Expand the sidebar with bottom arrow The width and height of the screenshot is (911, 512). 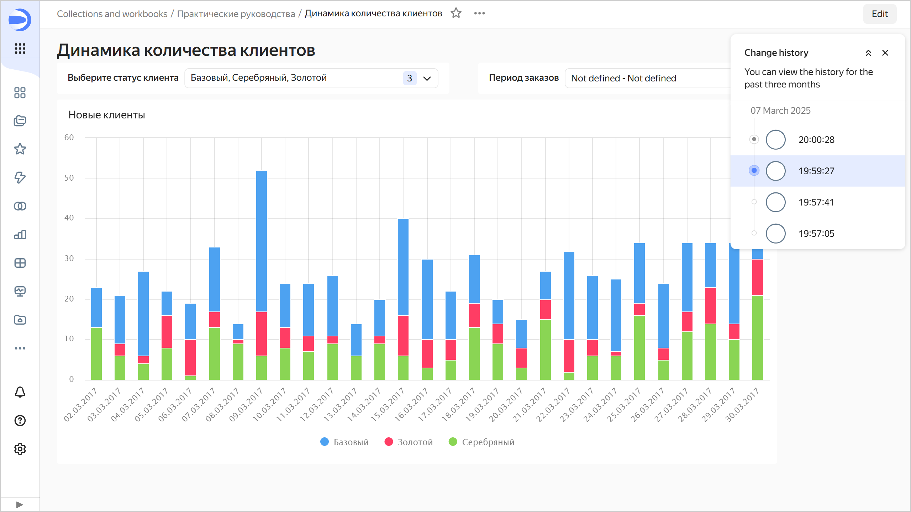tap(20, 505)
